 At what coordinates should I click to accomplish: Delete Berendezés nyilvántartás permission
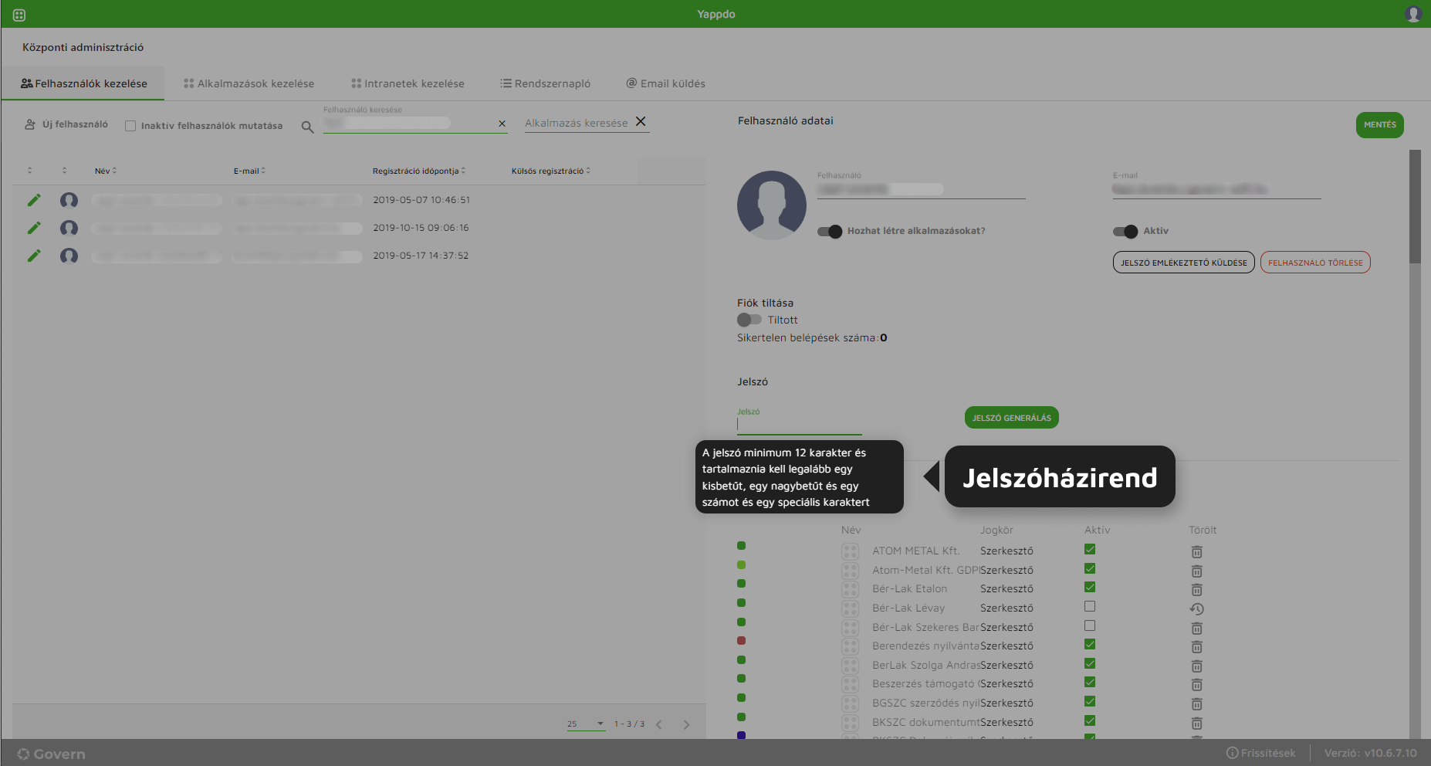(1196, 646)
